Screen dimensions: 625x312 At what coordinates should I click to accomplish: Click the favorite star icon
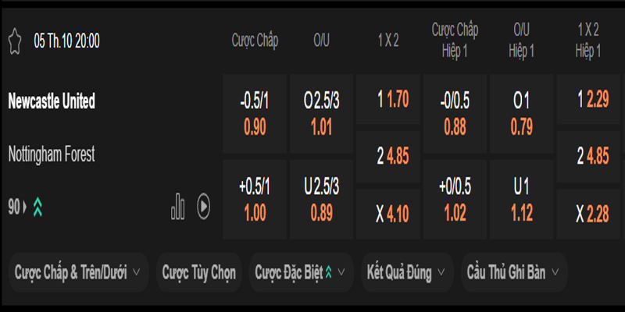pos(14,41)
